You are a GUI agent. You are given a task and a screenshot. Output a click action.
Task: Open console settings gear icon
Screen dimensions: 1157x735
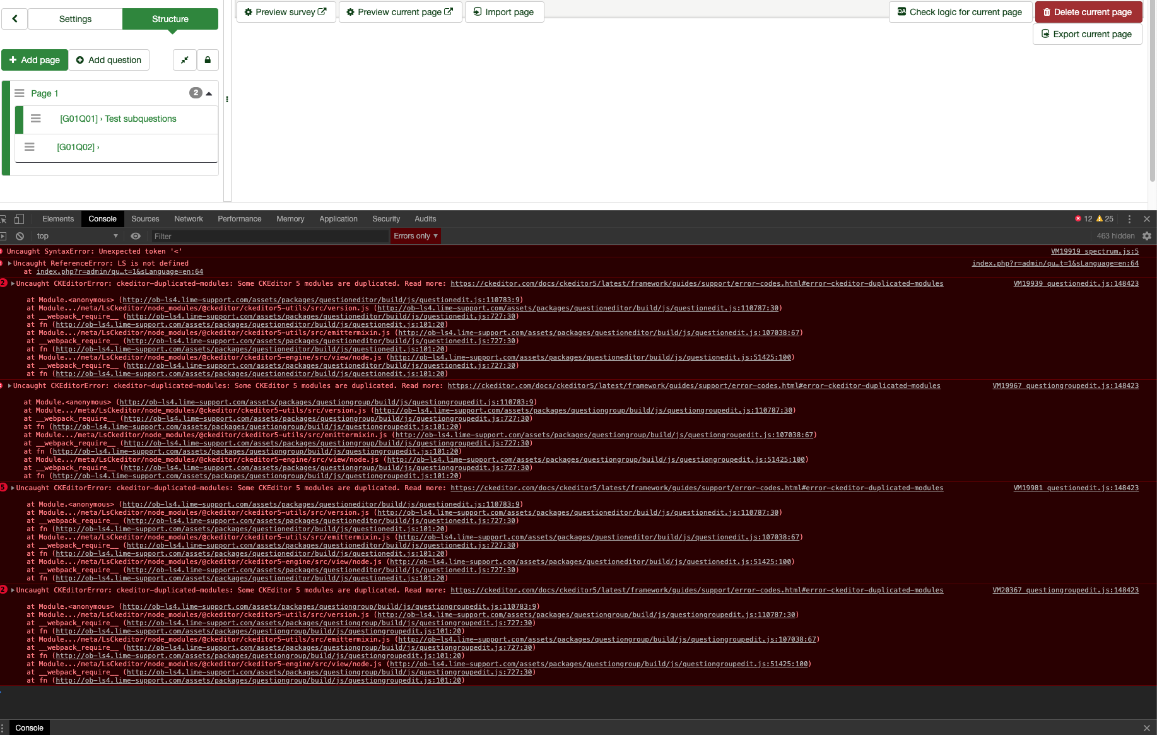(x=1147, y=236)
